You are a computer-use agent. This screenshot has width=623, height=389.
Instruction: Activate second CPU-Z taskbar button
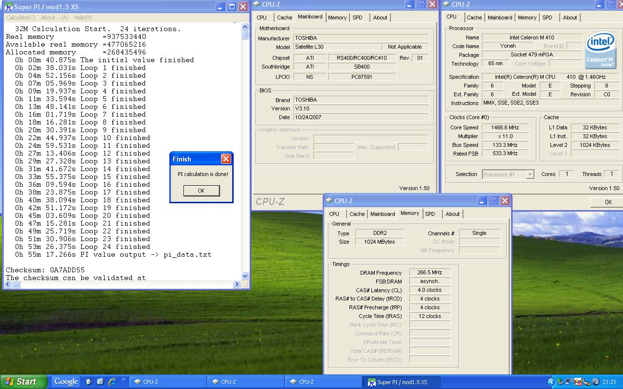click(x=246, y=382)
